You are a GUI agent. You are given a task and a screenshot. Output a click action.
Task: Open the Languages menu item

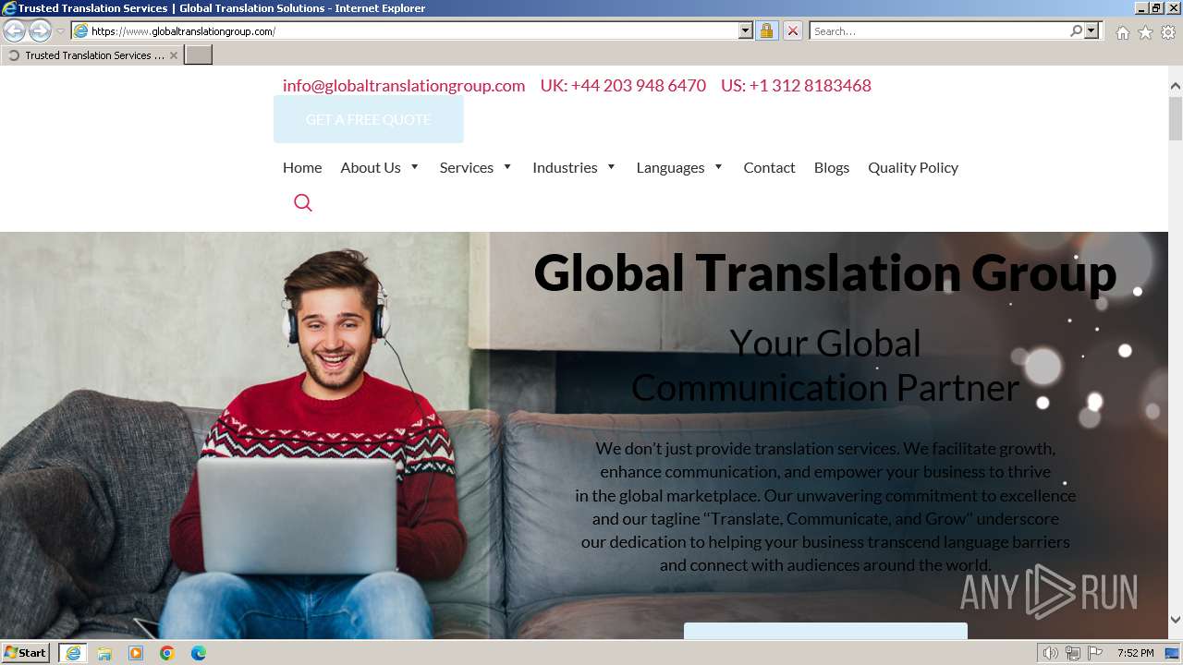coord(670,167)
